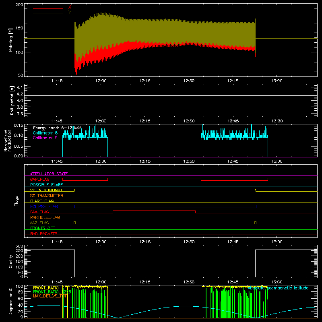322x322 pixels.
Task: Select the olive Y legend letter
Action: 70,12
